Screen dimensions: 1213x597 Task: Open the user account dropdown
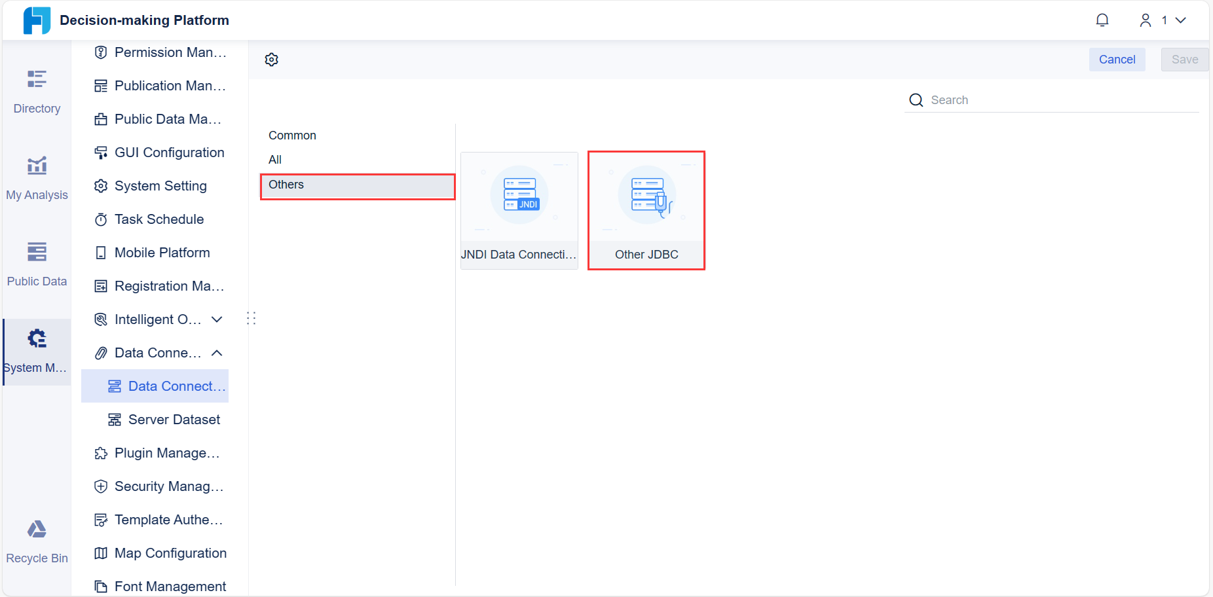(x=1163, y=20)
